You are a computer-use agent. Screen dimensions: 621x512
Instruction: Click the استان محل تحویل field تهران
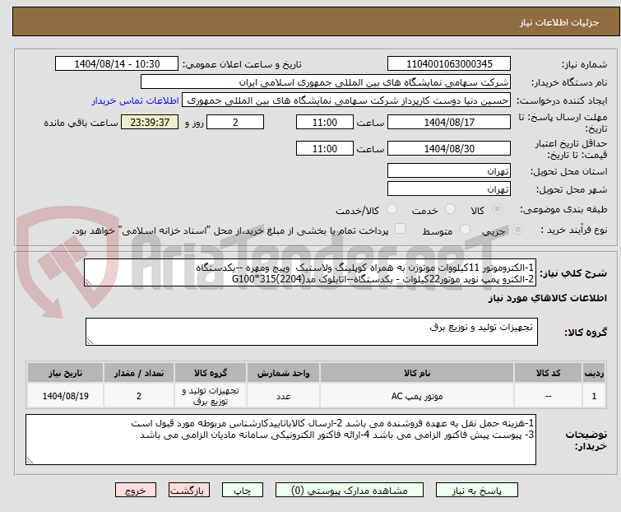coord(449,170)
